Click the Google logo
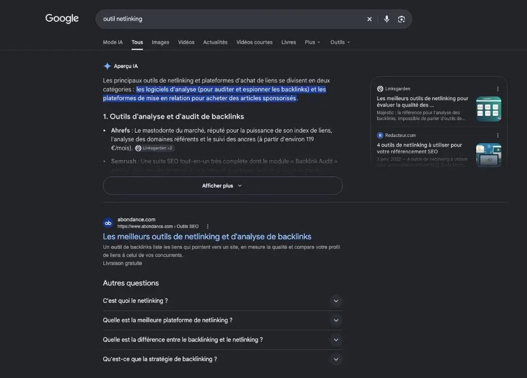 [x=62, y=18]
